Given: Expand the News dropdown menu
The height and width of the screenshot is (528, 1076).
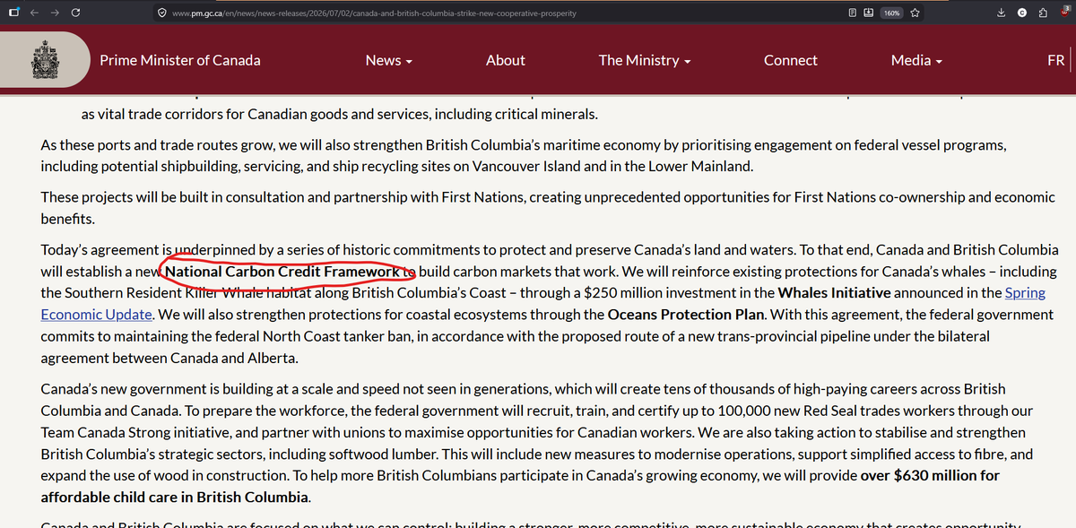Looking at the screenshot, I should (389, 60).
